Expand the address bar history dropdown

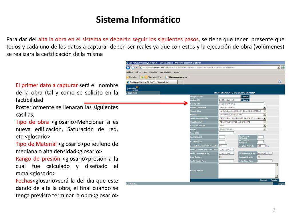pyautogui.click(x=279, y=67)
